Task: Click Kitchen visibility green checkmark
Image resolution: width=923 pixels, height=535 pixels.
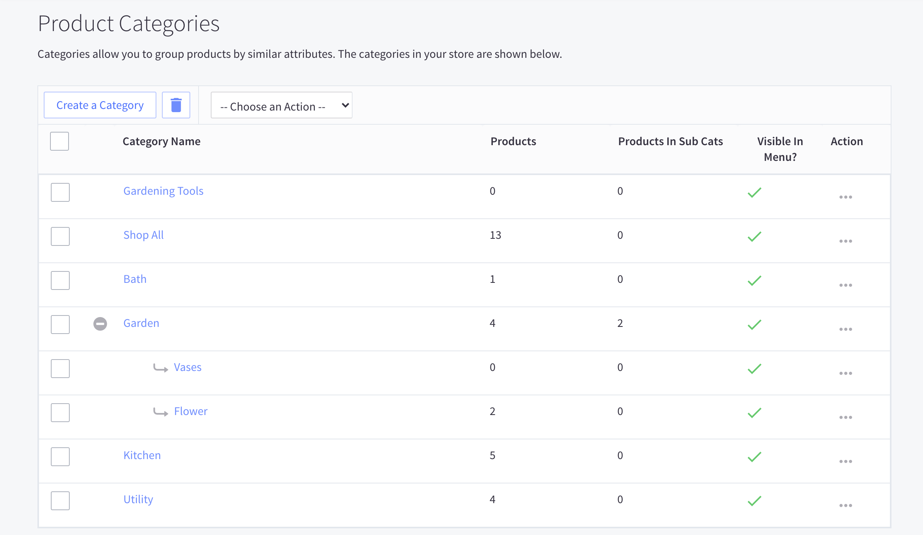Action: pos(754,456)
